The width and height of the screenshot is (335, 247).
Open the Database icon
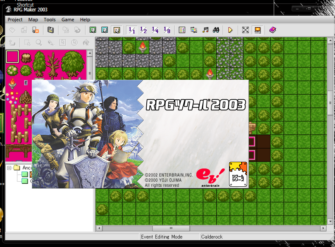click(x=182, y=30)
